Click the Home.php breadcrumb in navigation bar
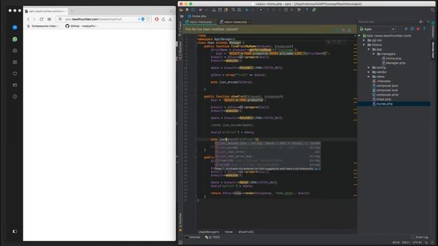The width and height of the screenshot is (438, 246). (196, 16)
